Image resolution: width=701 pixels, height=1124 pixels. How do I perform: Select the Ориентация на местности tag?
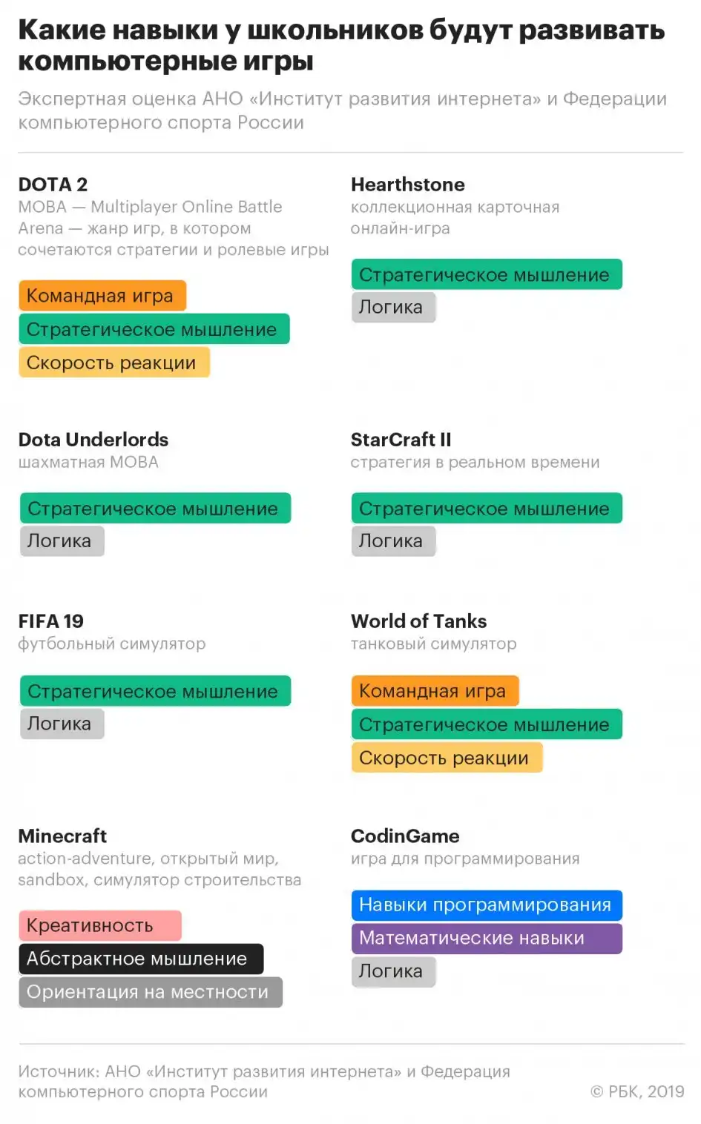(x=150, y=992)
